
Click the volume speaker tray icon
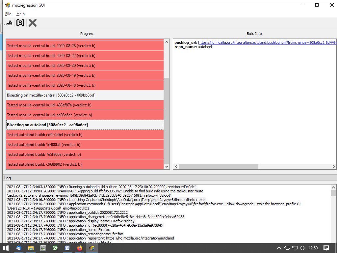coord(302,248)
